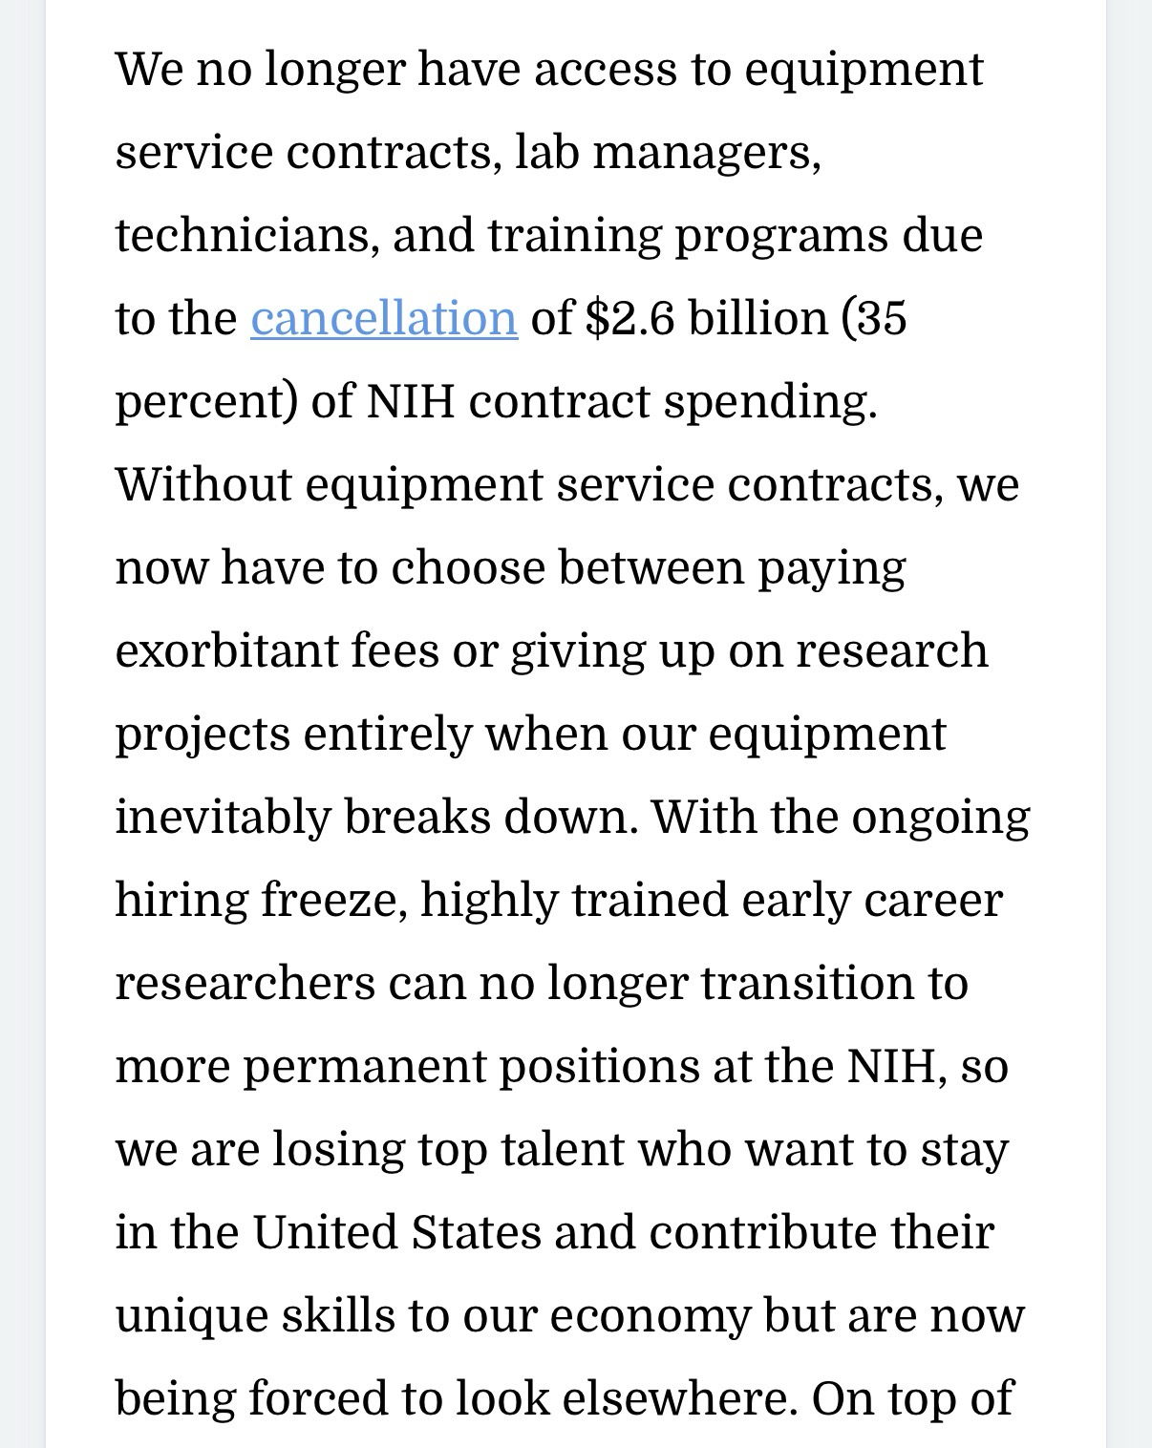Viewport: 1152px width, 1448px height.
Task: Click the phrase "breaks down"
Action: click(x=490, y=817)
